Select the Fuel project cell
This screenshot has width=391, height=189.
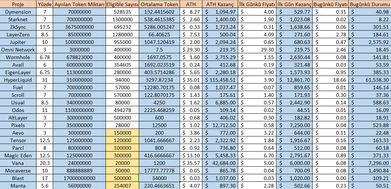[x=18, y=87]
